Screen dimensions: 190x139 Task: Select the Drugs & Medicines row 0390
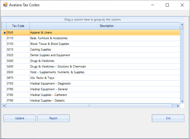tap(91, 61)
